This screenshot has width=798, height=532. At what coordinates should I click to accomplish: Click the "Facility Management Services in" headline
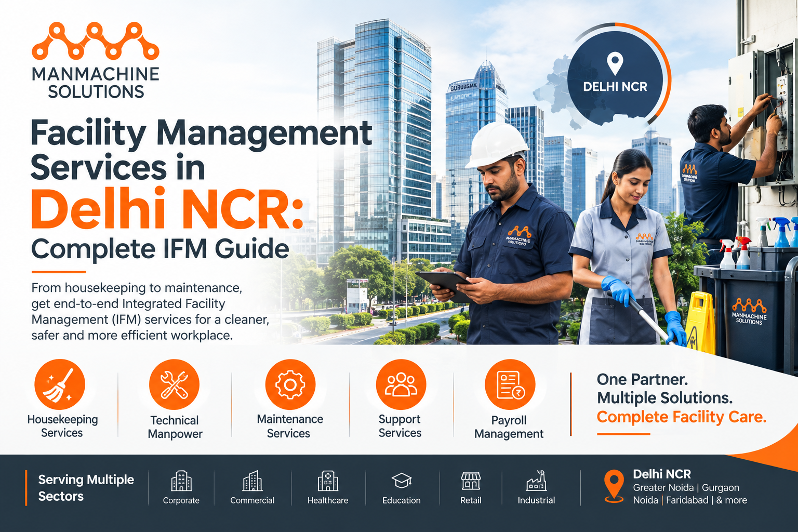point(201,150)
